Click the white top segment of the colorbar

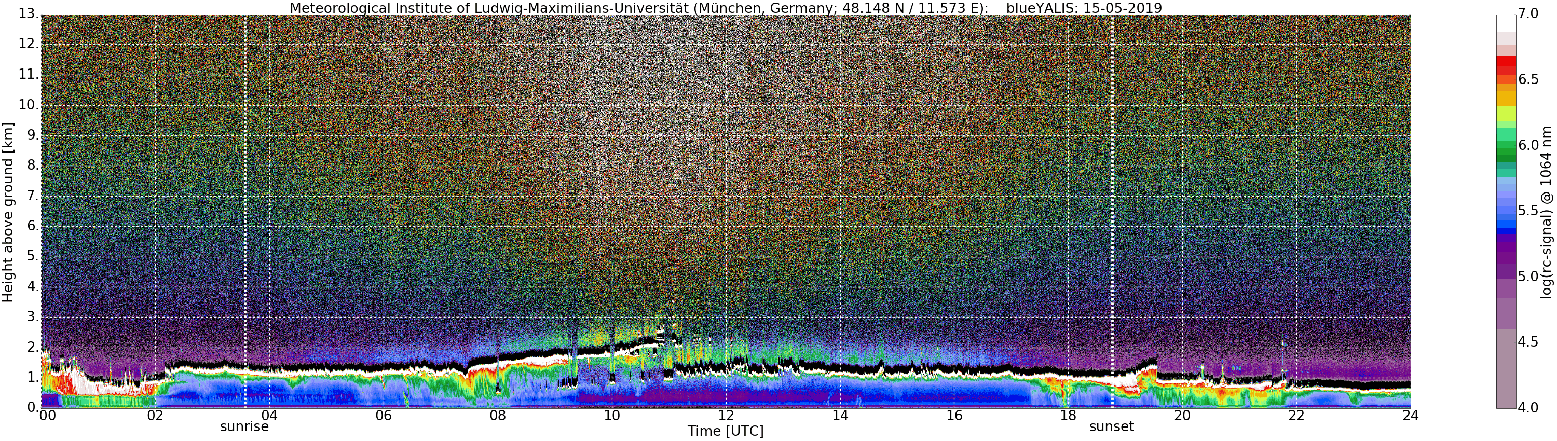click(x=1506, y=23)
